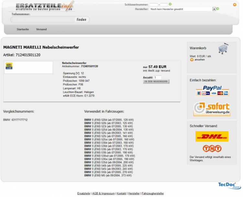Click first Schlüsselnummer input field
The width and height of the screenshot is (243, 197).
pyautogui.click(x=154, y=5)
